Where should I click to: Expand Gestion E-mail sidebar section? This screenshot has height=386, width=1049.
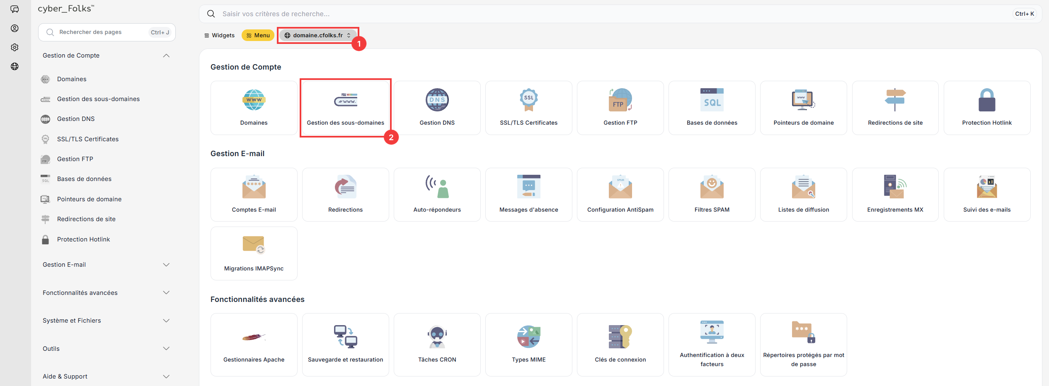[107, 265]
